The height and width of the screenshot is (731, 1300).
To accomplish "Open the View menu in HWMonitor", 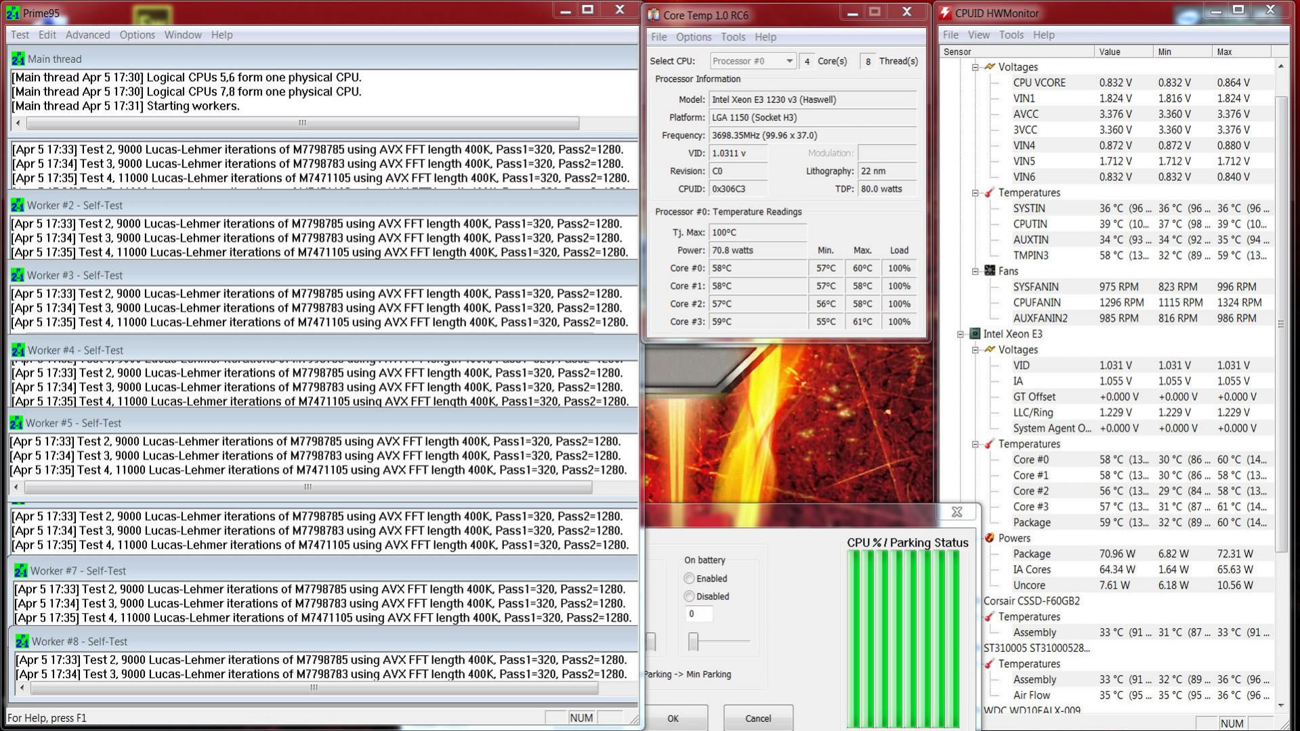I will 978,35.
